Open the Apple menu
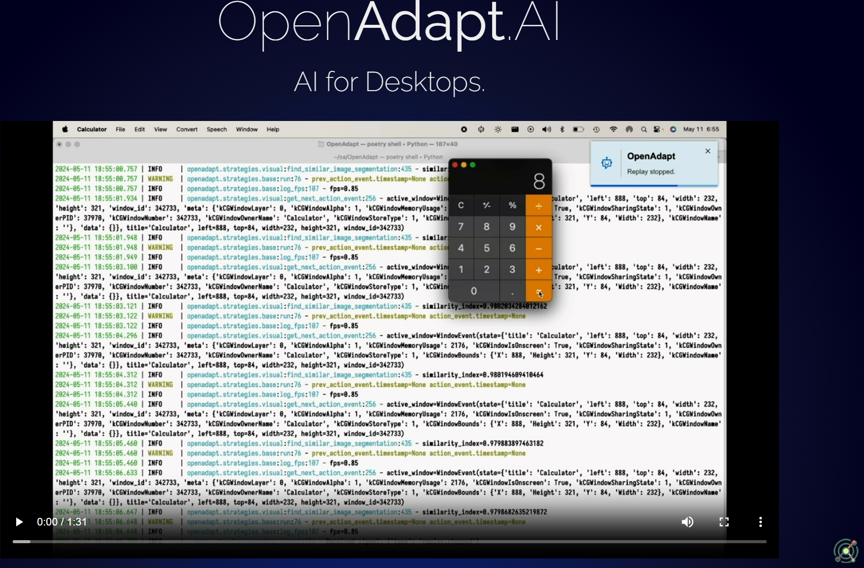Viewport: 864px width, 568px height. (x=65, y=130)
